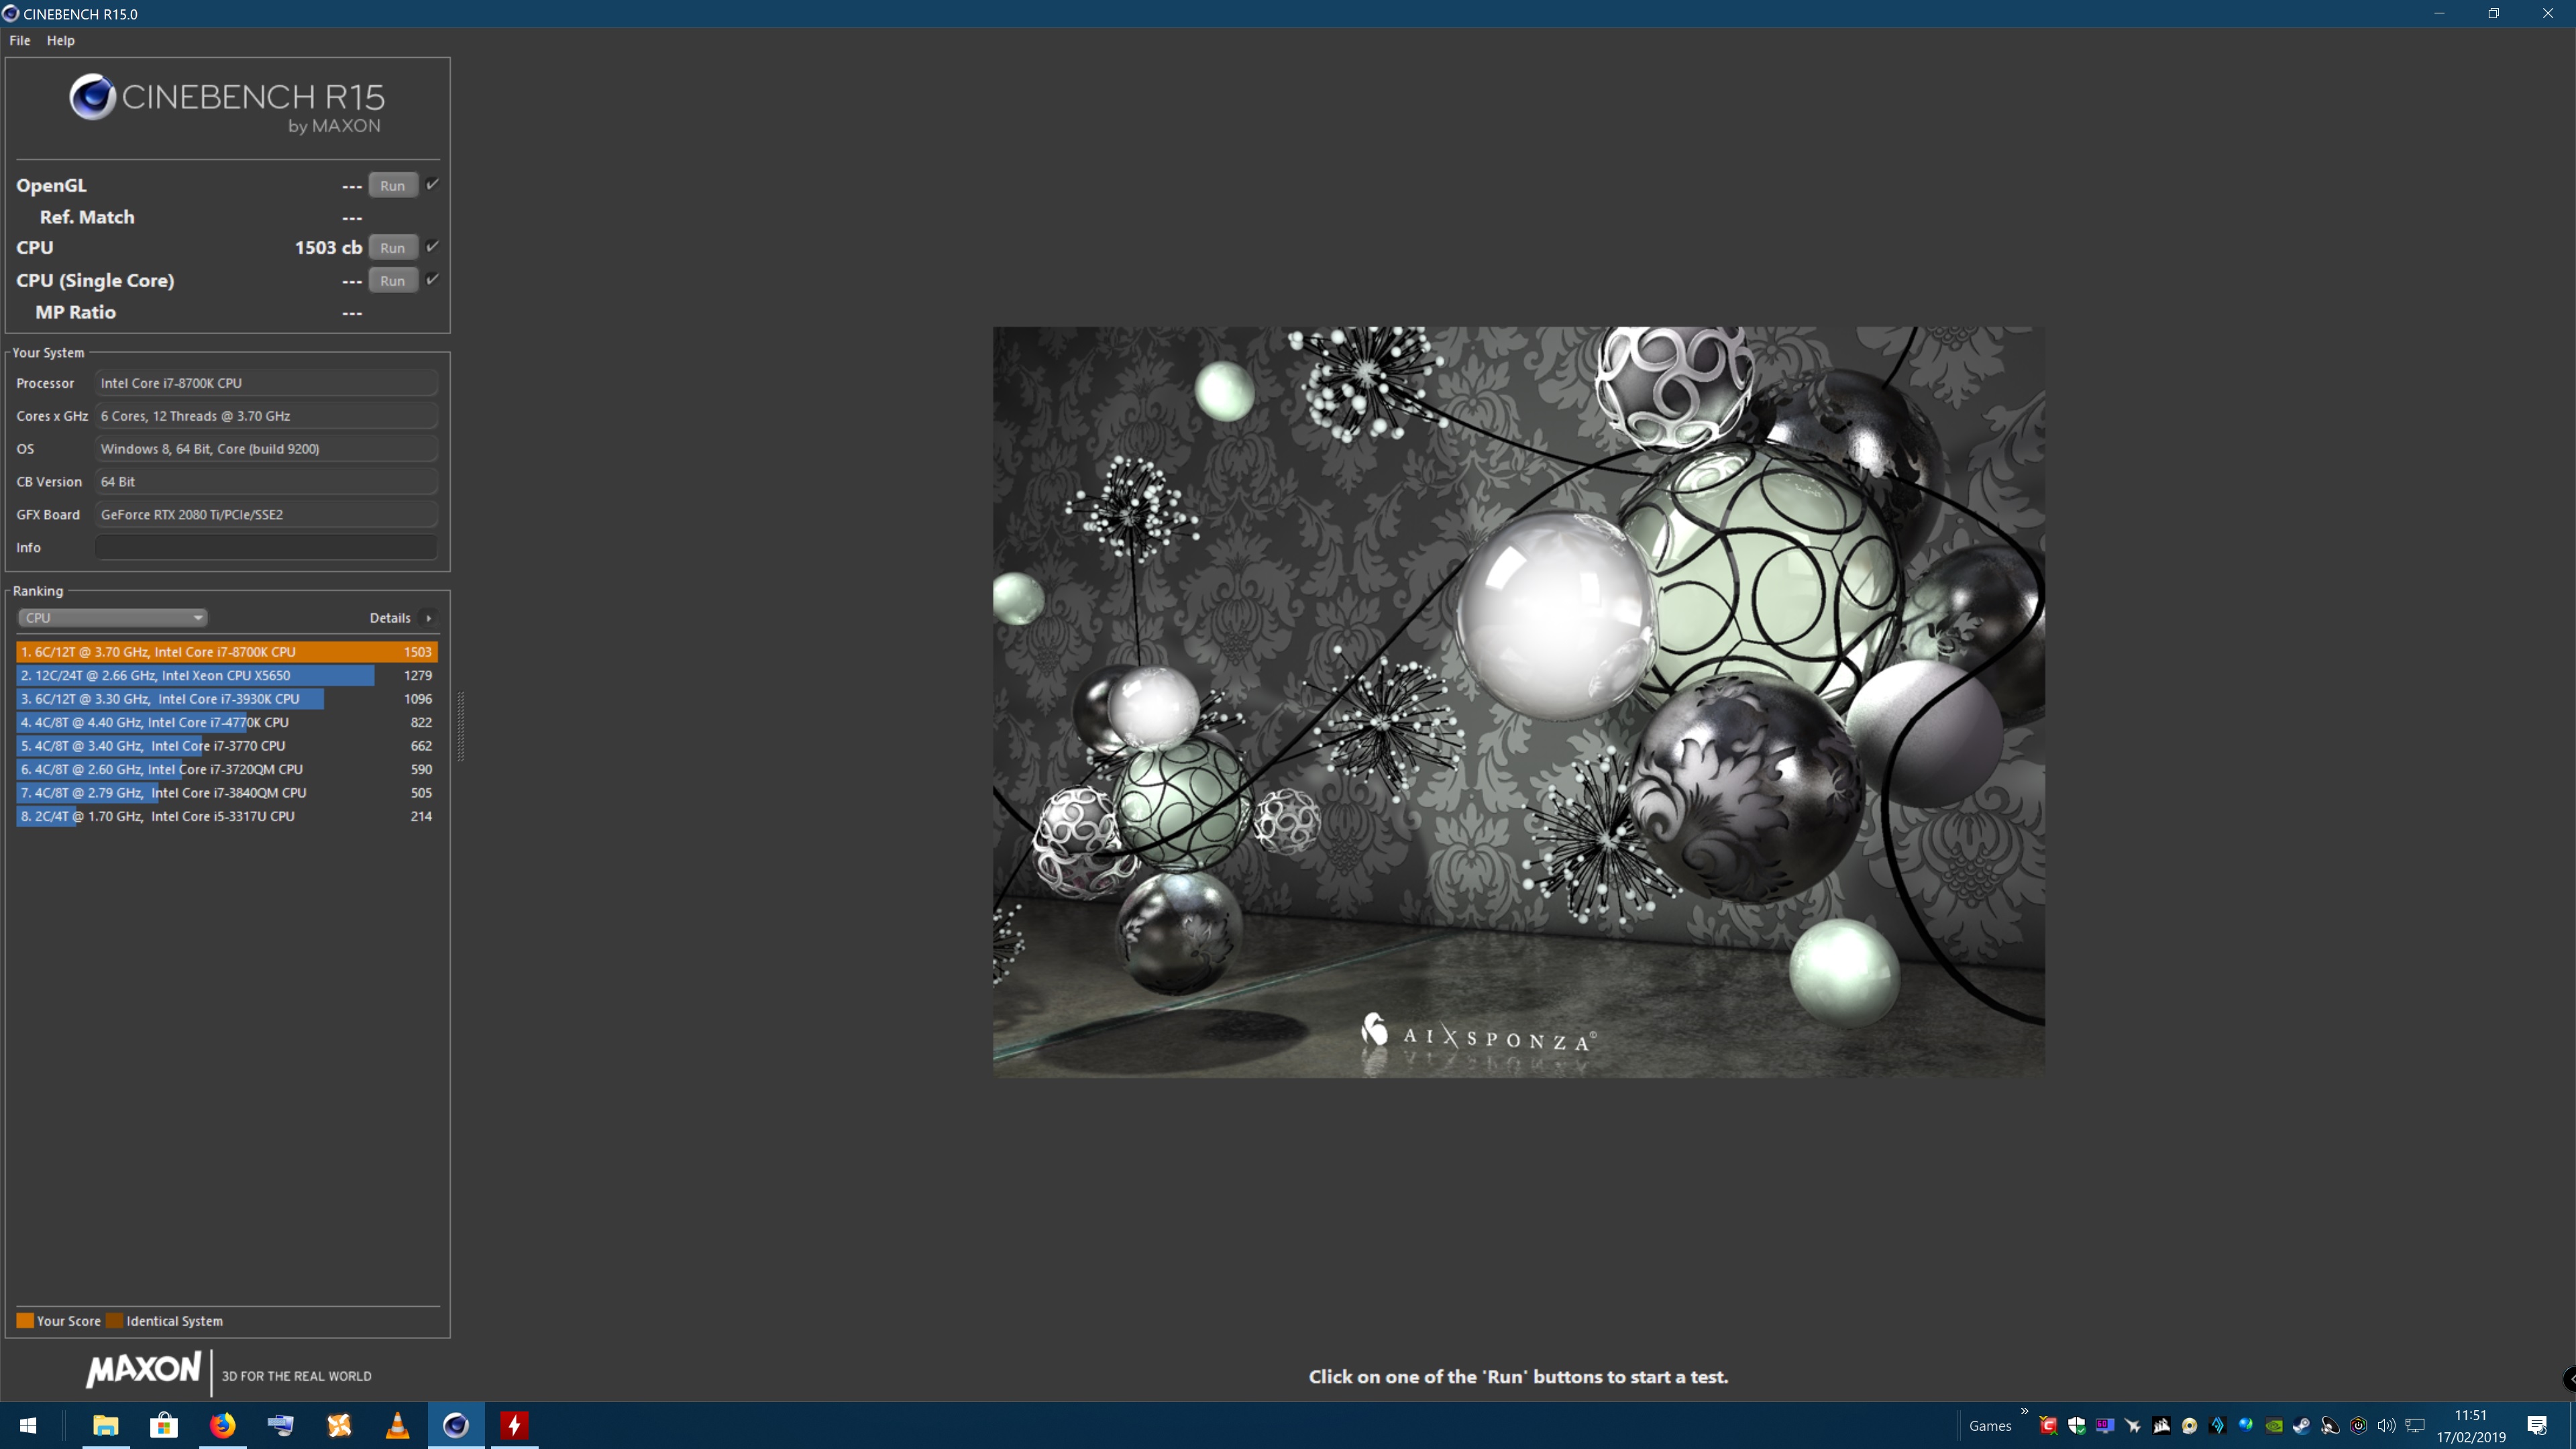This screenshot has width=2576, height=1449.
Task: Open RivaTuner 60 monitor tray icon
Action: click(x=2105, y=1426)
